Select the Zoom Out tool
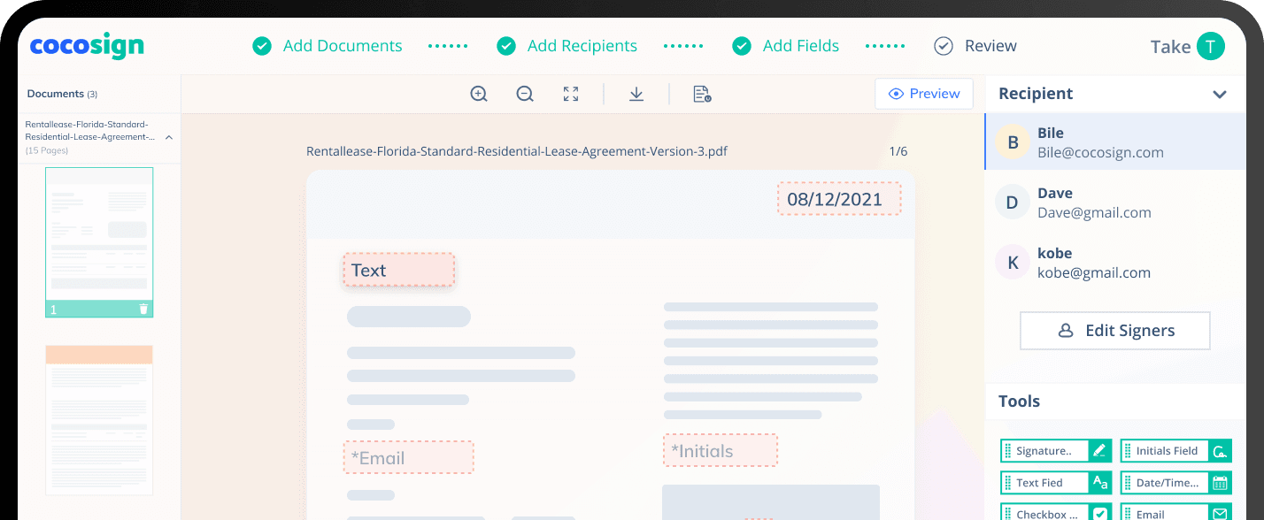 pyautogui.click(x=524, y=93)
